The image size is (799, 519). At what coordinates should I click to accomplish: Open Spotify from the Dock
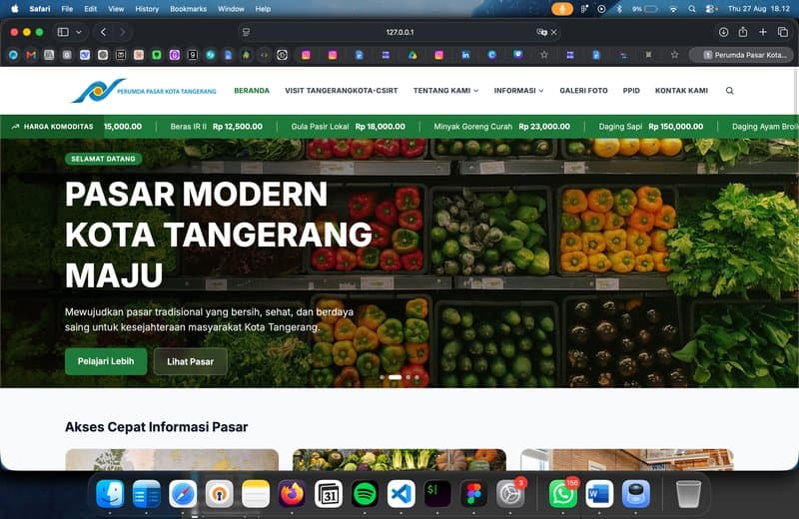point(365,493)
